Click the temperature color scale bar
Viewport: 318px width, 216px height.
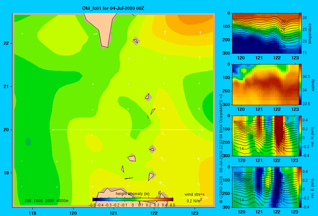[300, 33]
